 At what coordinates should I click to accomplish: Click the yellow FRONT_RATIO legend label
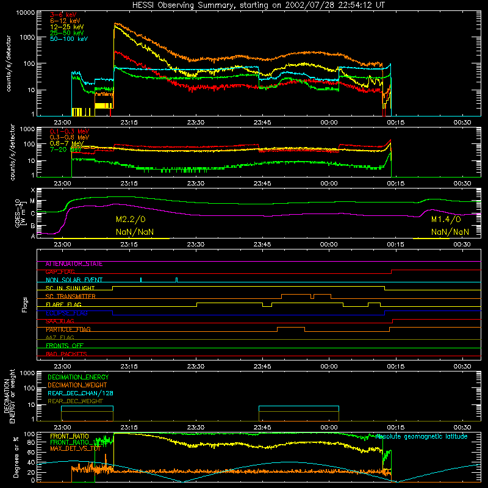coord(70,436)
